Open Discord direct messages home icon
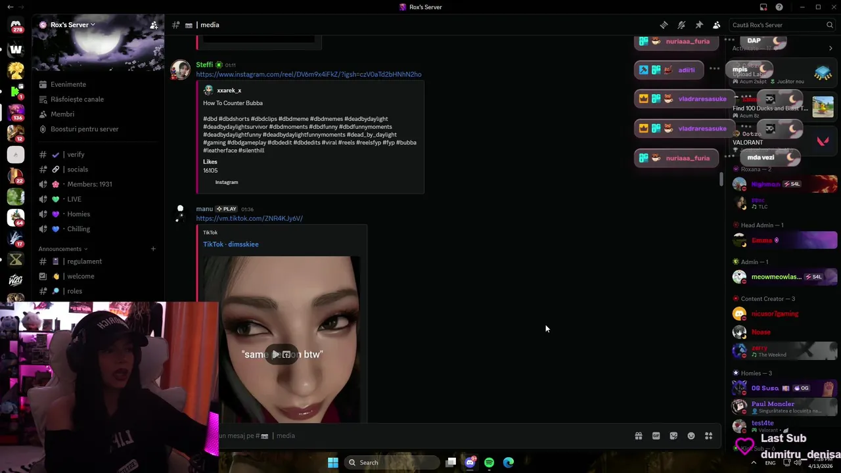This screenshot has height=473, width=841. (x=16, y=26)
